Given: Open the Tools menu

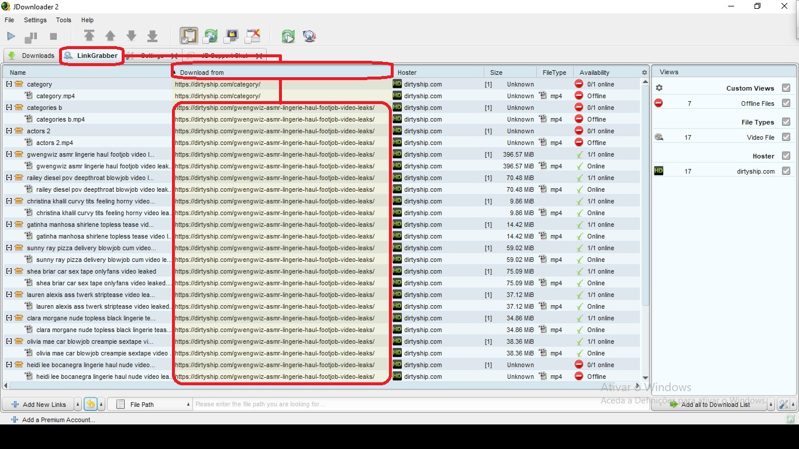Looking at the screenshot, I should 63,20.
